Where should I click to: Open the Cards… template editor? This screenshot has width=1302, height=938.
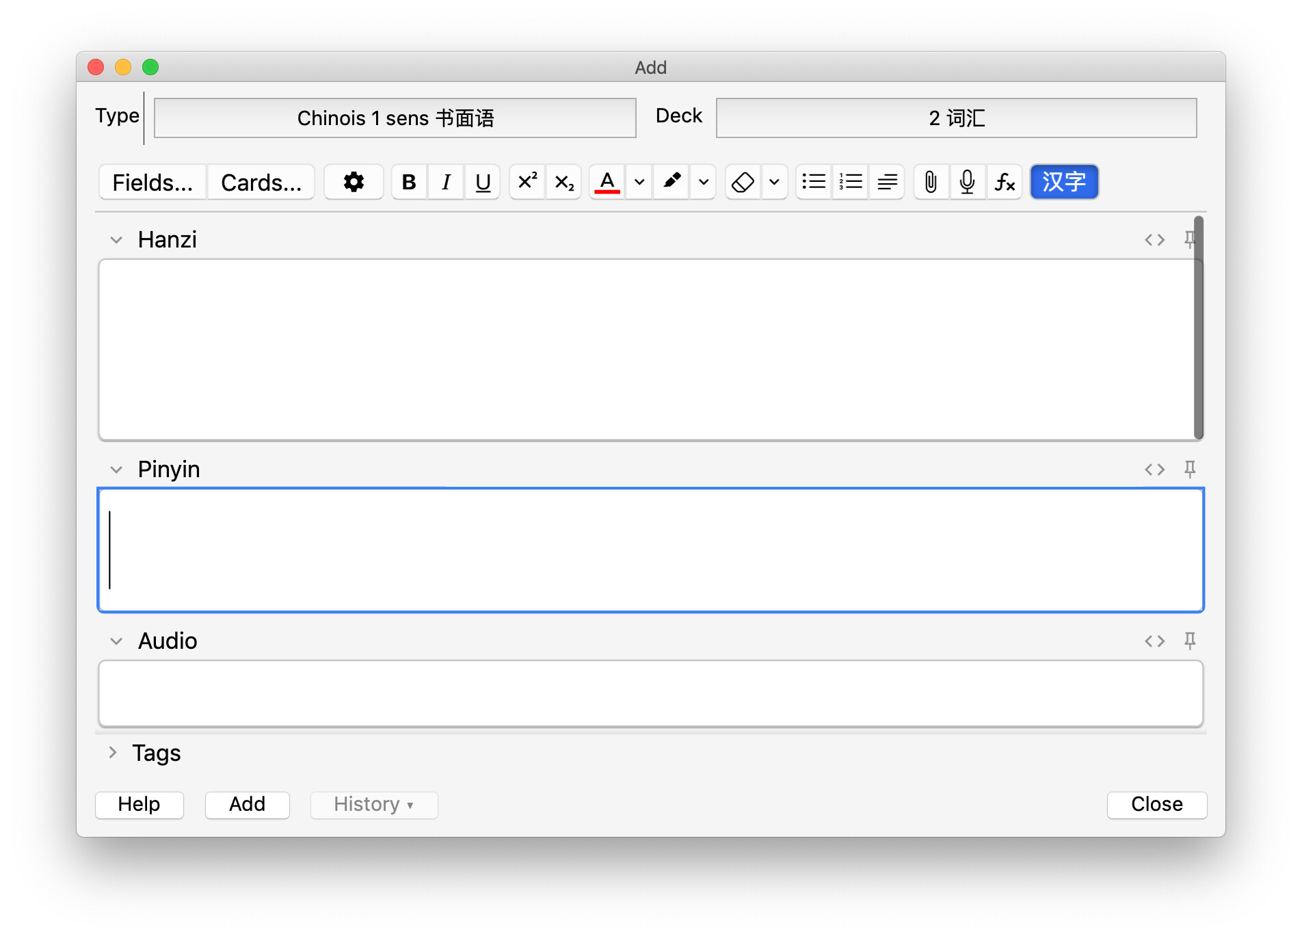pyautogui.click(x=261, y=182)
